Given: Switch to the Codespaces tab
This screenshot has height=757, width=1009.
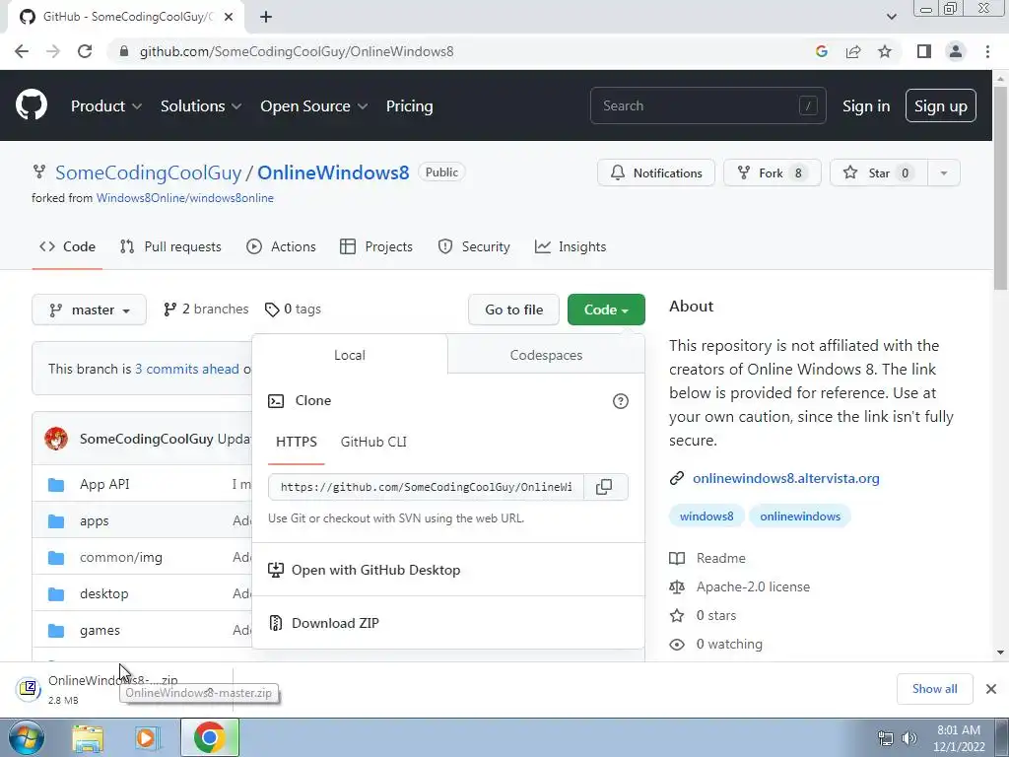Looking at the screenshot, I should point(546,355).
